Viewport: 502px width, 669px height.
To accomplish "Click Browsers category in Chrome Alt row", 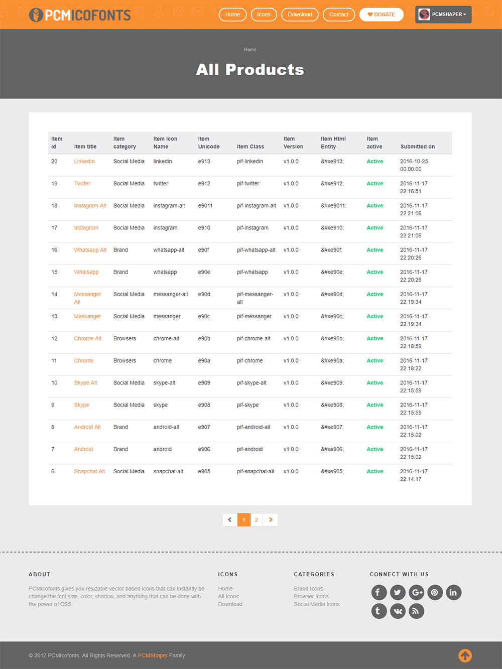I will (124, 338).
